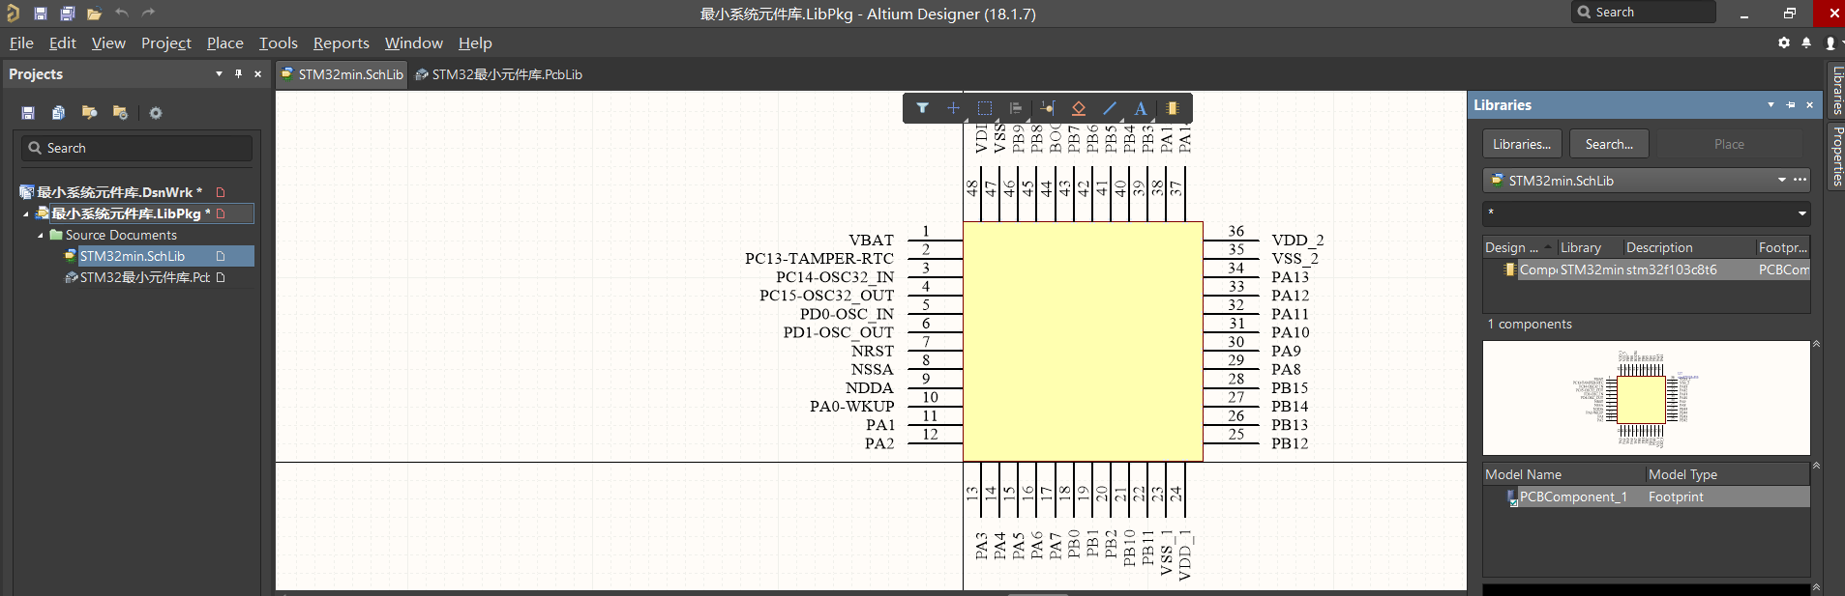This screenshot has width=1845, height=596.
Task: Open the Edit menu
Action: click(62, 43)
